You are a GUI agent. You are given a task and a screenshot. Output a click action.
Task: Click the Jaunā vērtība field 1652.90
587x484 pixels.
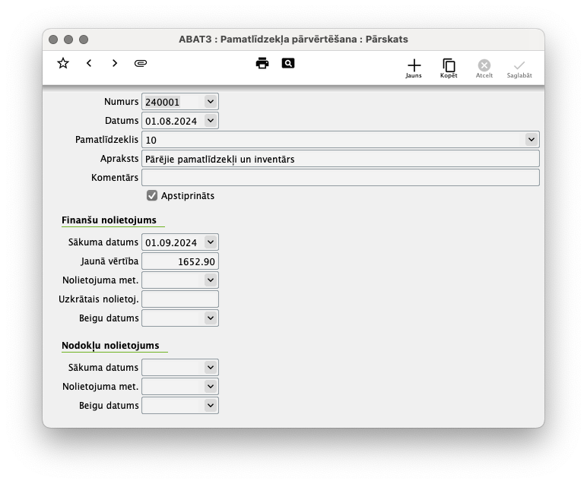[180, 261]
